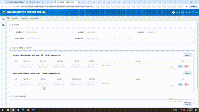Screen dimensions: 199x112
Task: Click the platform logo in header
Action: 4,12
